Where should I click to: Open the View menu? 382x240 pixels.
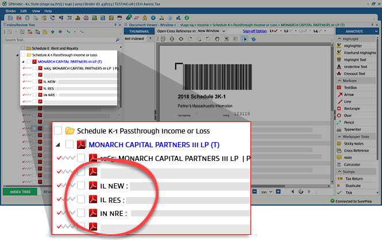click(36, 11)
